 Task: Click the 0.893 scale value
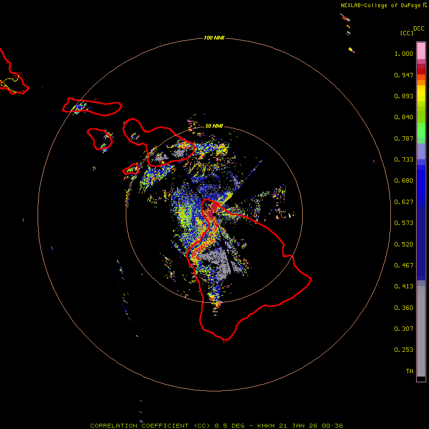point(404,96)
